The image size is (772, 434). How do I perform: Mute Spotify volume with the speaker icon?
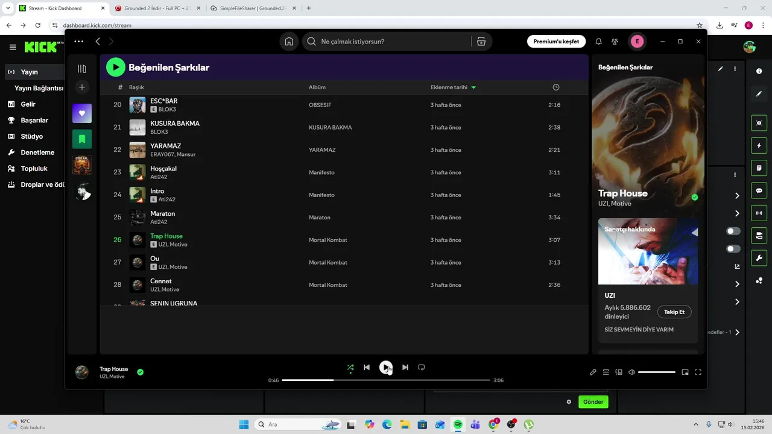pyautogui.click(x=631, y=372)
